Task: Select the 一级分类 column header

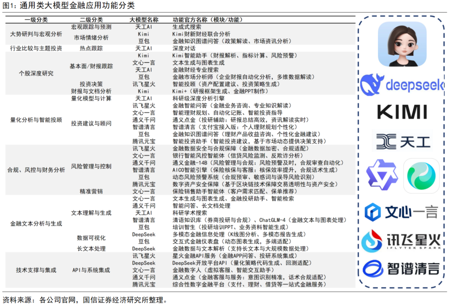Action: click(x=36, y=20)
